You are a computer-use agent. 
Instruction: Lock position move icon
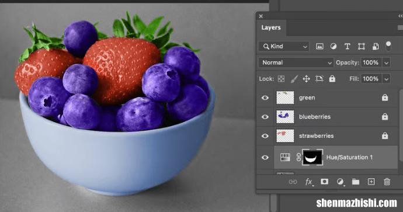pyautogui.click(x=307, y=79)
